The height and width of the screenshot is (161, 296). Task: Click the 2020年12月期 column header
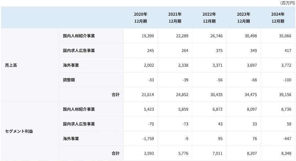point(141,18)
